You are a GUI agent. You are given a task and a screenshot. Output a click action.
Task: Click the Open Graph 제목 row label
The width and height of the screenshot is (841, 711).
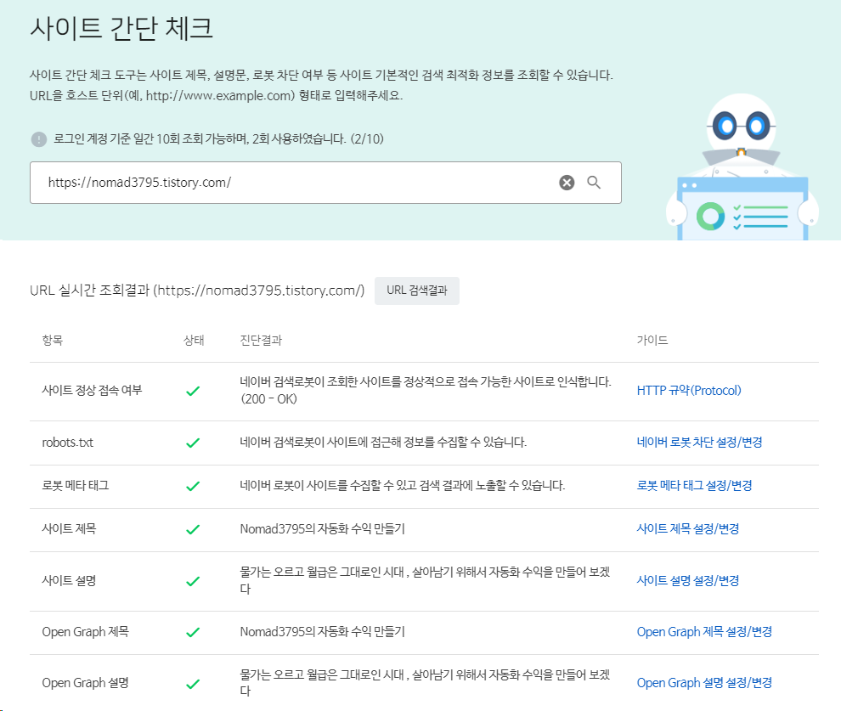coord(85,632)
